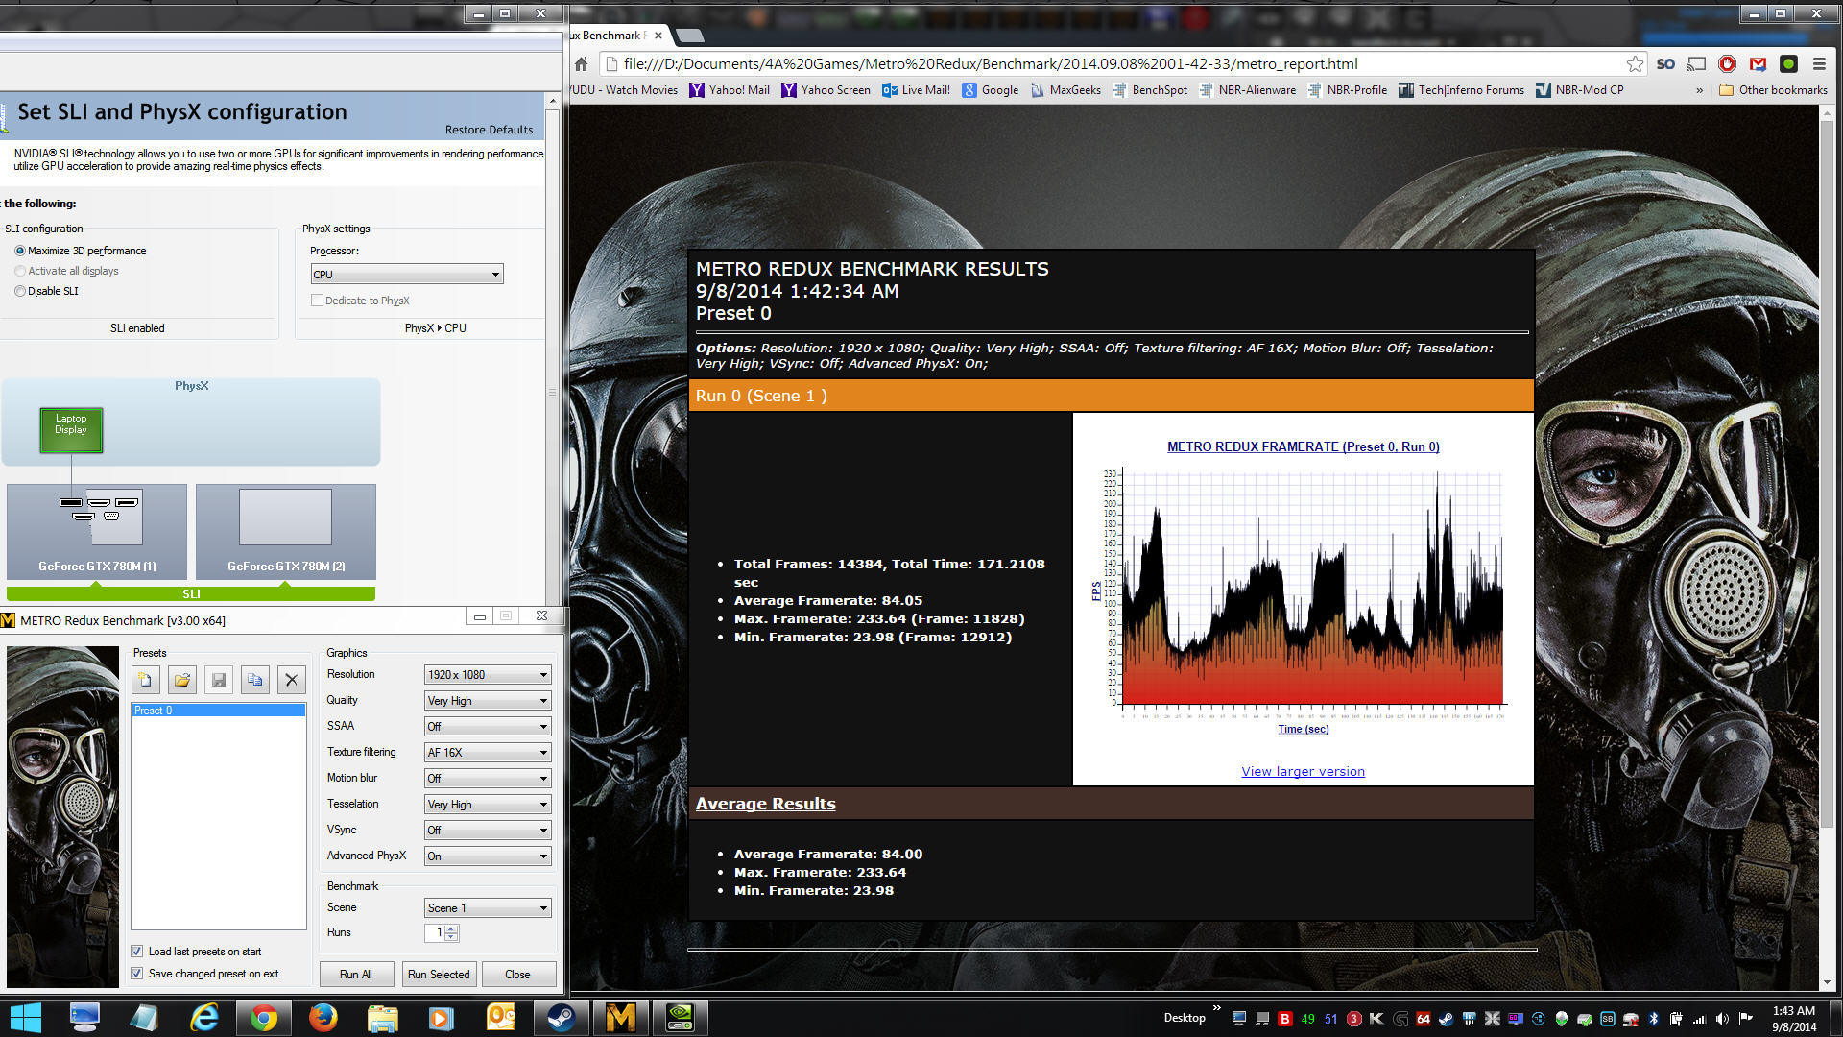The width and height of the screenshot is (1843, 1037).
Task: Launch Firefox from taskbar
Action: coord(323,1017)
